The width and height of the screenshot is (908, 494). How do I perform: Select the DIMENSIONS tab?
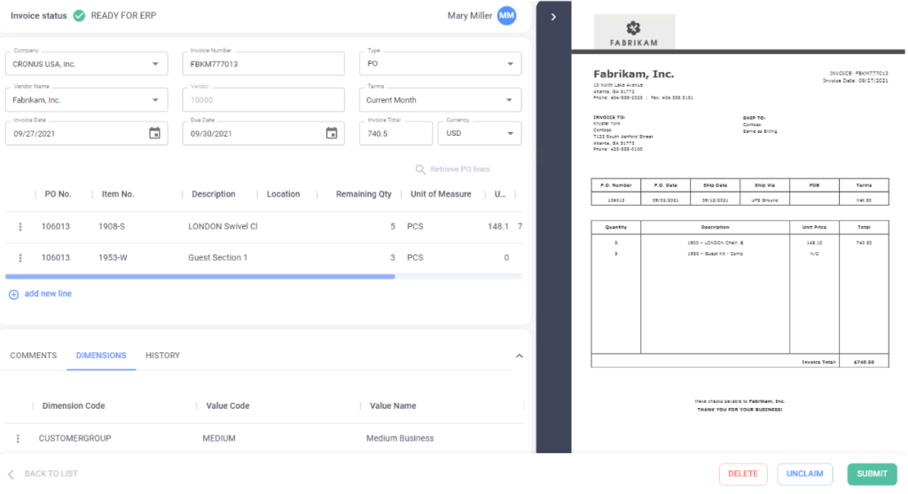click(x=101, y=356)
